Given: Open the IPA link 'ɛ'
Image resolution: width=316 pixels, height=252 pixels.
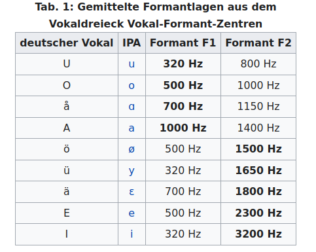Looking at the screenshot, I should tap(132, 192).
